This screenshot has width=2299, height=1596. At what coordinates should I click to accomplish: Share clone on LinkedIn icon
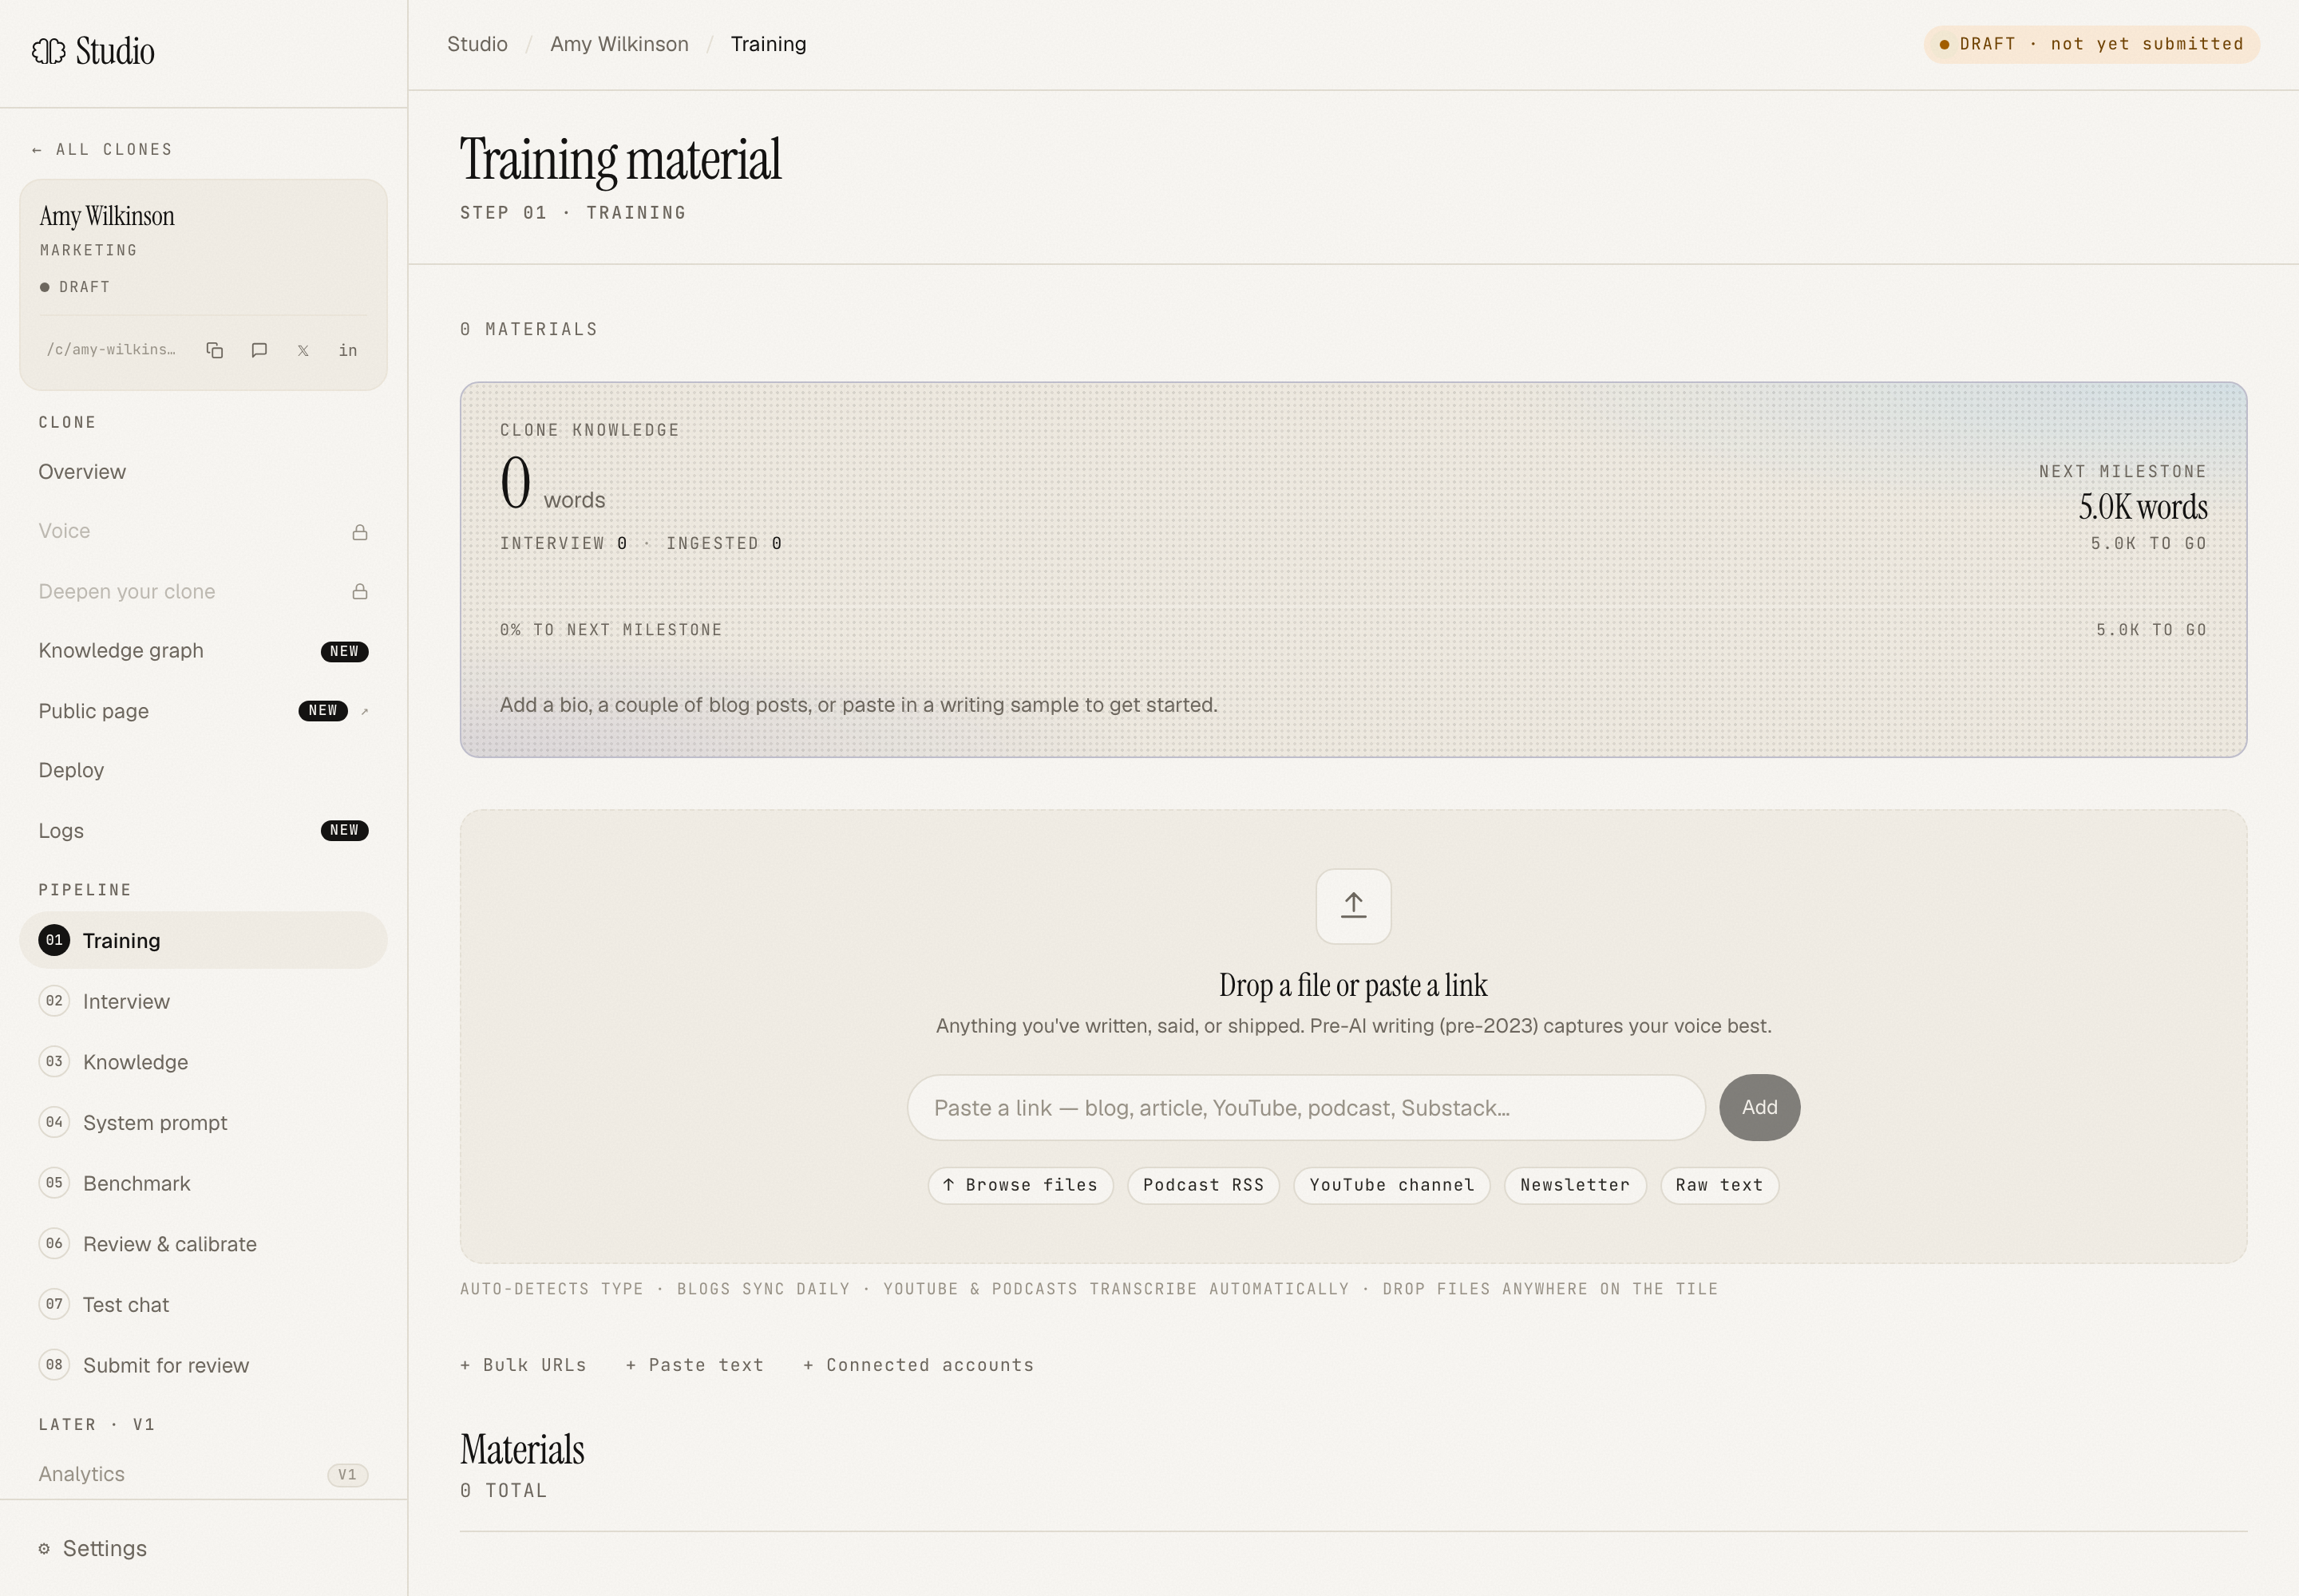pos(347,350)
